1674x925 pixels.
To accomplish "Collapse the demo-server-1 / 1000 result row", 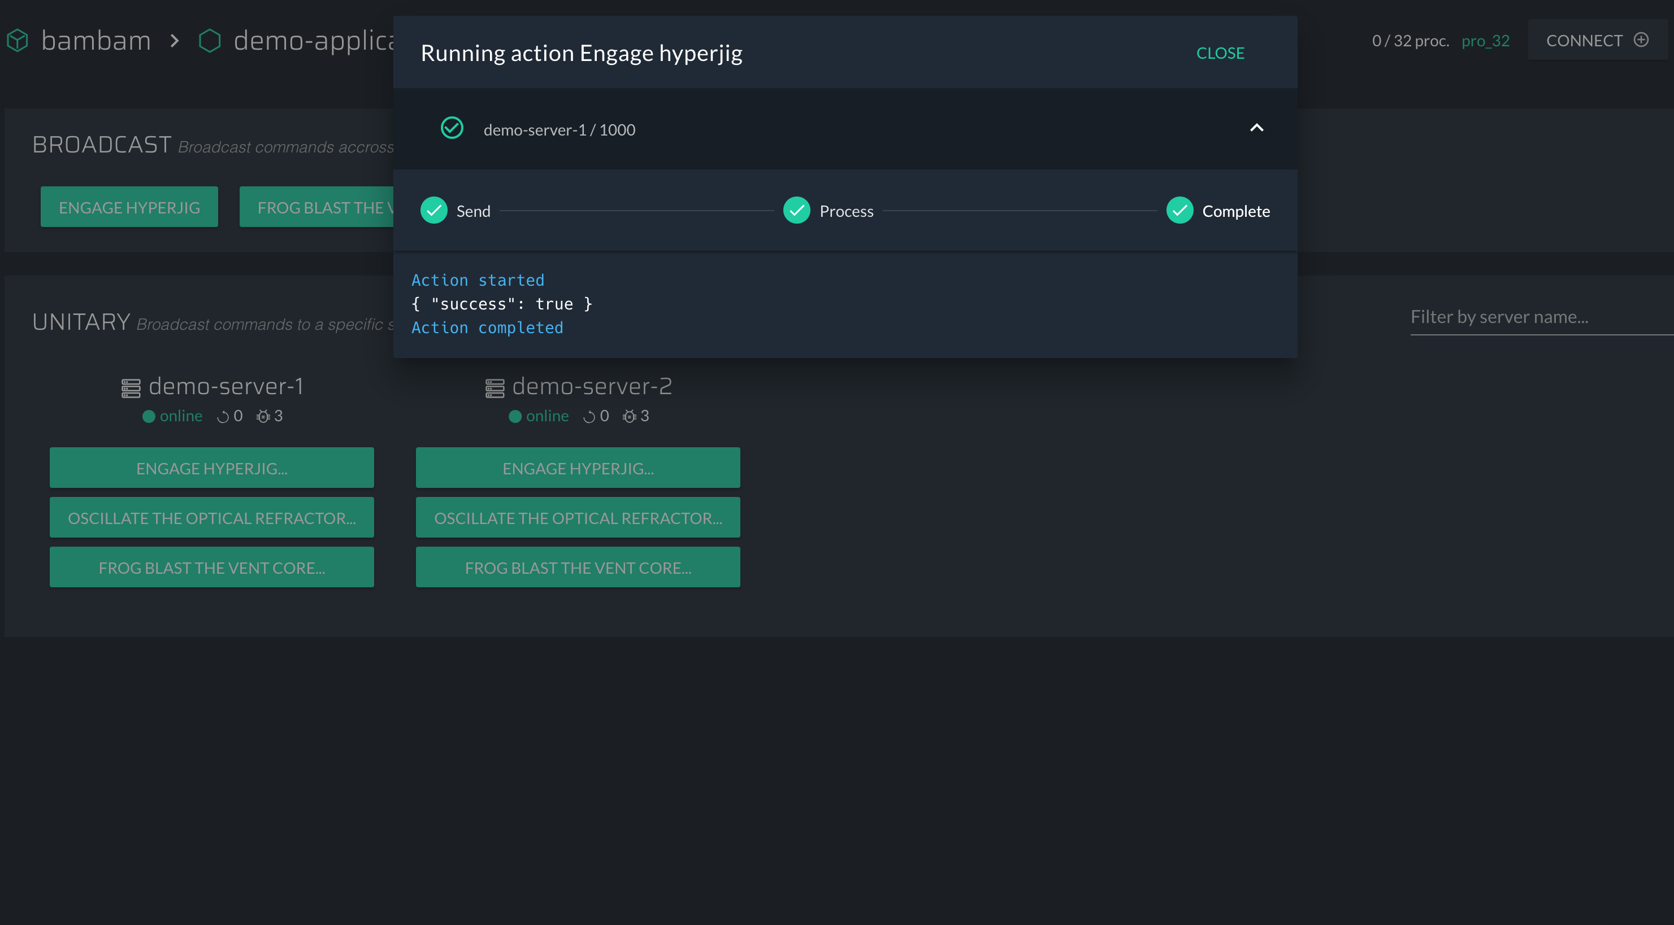I will click(x=1256, y=128).
